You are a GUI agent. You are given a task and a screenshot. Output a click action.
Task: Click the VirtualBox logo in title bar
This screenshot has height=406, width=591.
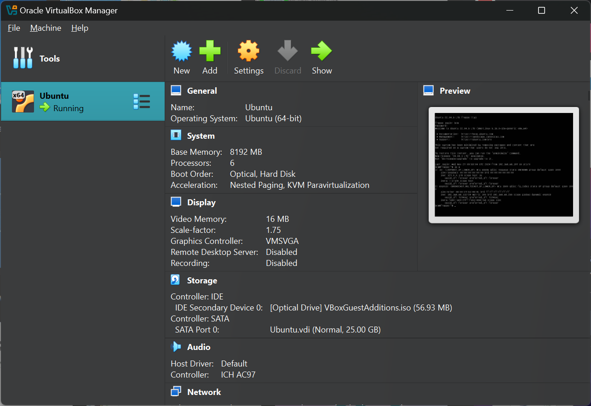coord(11,10)
